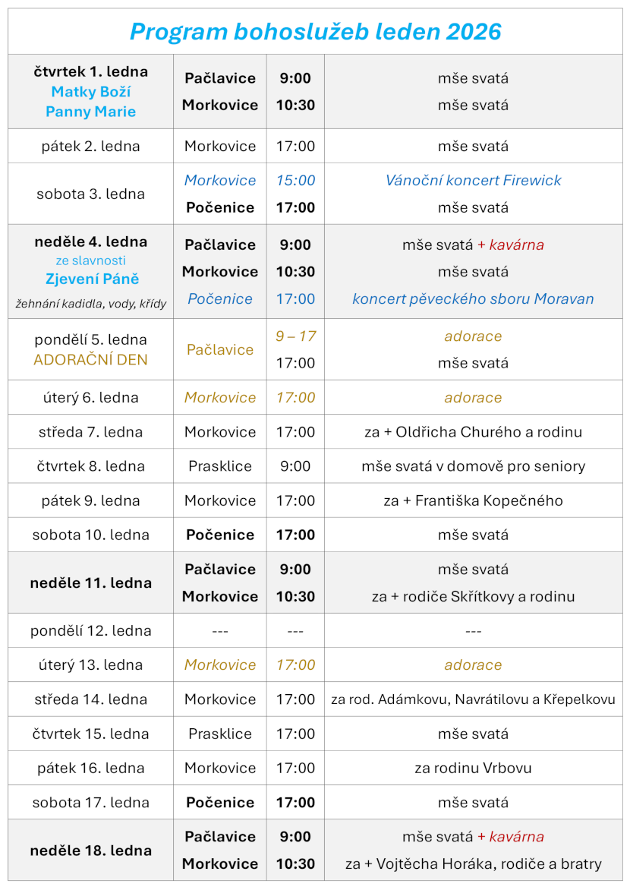Select 'za + rodiče Skřítkovy a rodinu'
Screen dimensions: 630x887
(x=473, y=597)
